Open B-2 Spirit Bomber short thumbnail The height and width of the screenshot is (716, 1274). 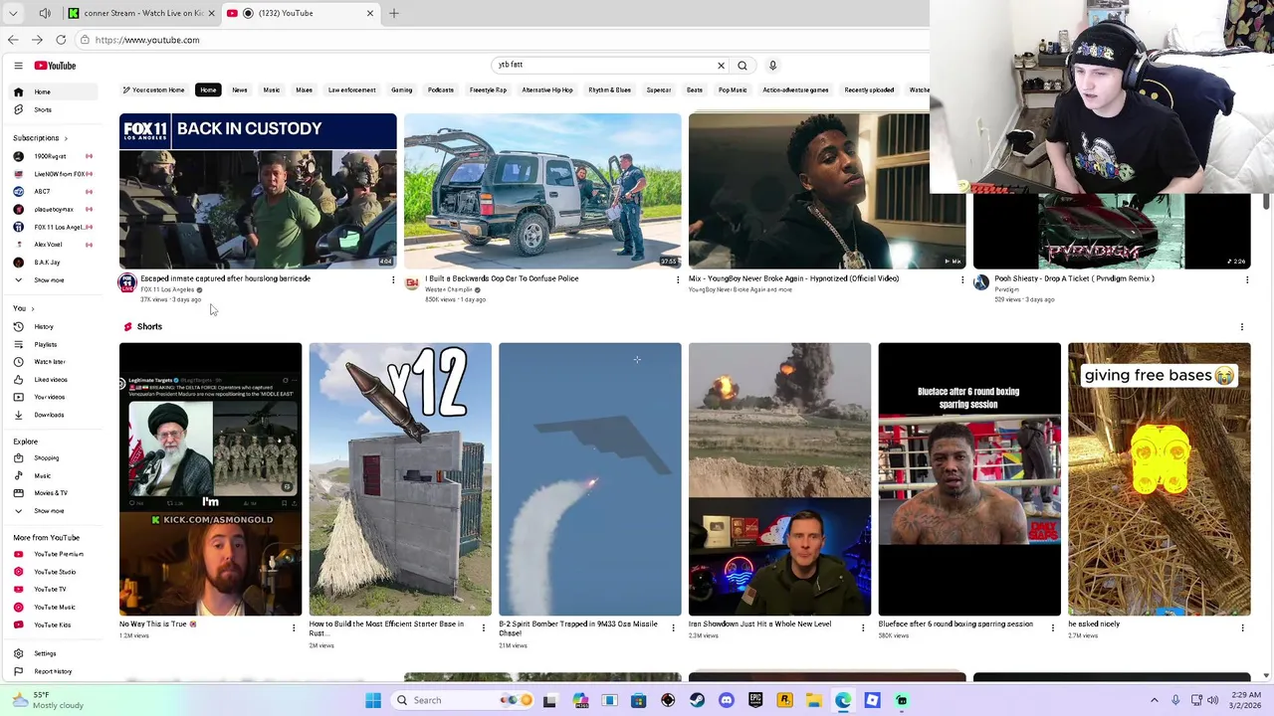[x=590, y=479]
